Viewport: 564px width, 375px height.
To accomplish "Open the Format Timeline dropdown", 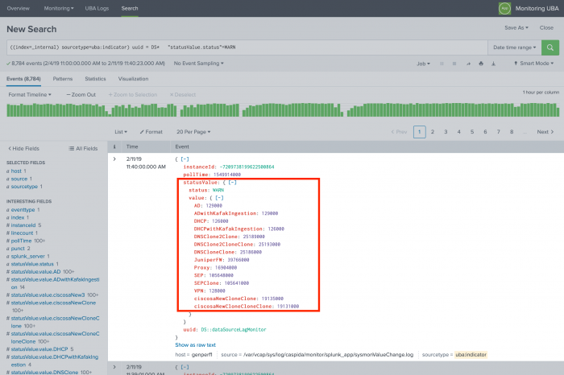I will 30,94.
